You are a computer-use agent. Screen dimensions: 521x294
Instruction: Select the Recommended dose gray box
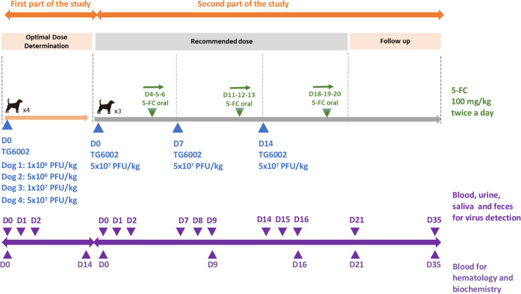click(221, 41)
